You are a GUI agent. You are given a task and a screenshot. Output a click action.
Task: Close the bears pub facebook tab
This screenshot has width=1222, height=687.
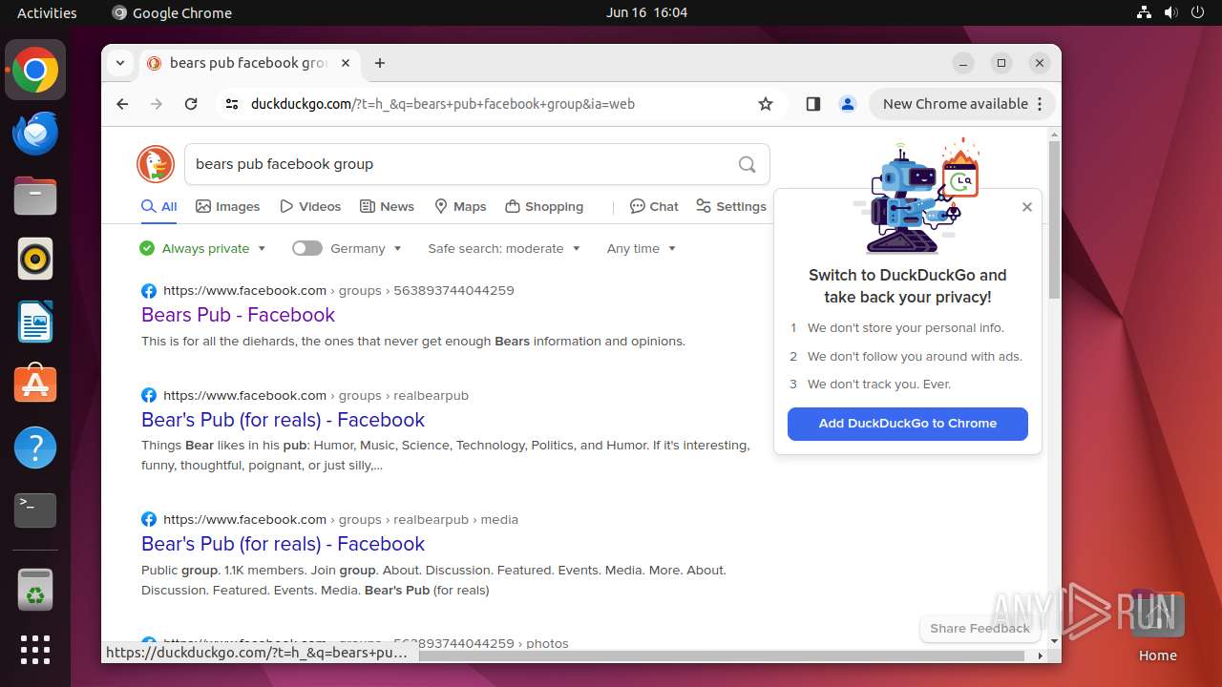coord(346,63)
